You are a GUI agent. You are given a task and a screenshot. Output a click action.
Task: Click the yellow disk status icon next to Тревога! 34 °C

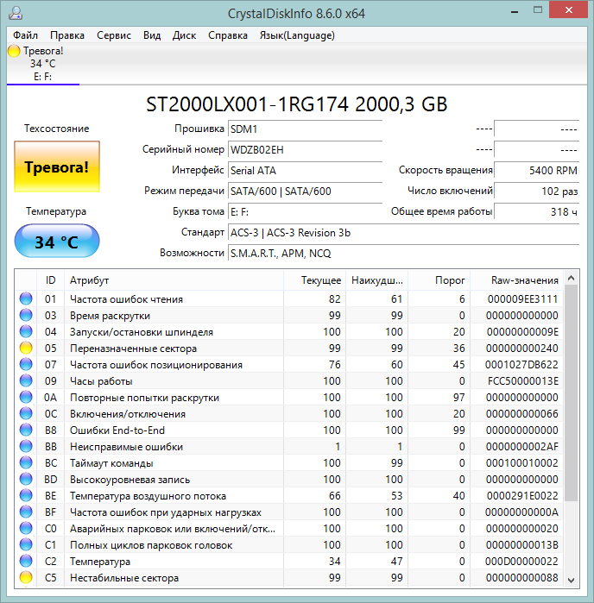[x=14, y=51]
